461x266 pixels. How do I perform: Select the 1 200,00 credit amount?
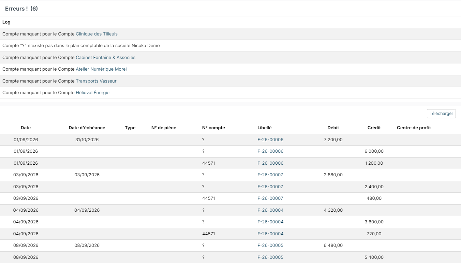click(x=374, y=163)
